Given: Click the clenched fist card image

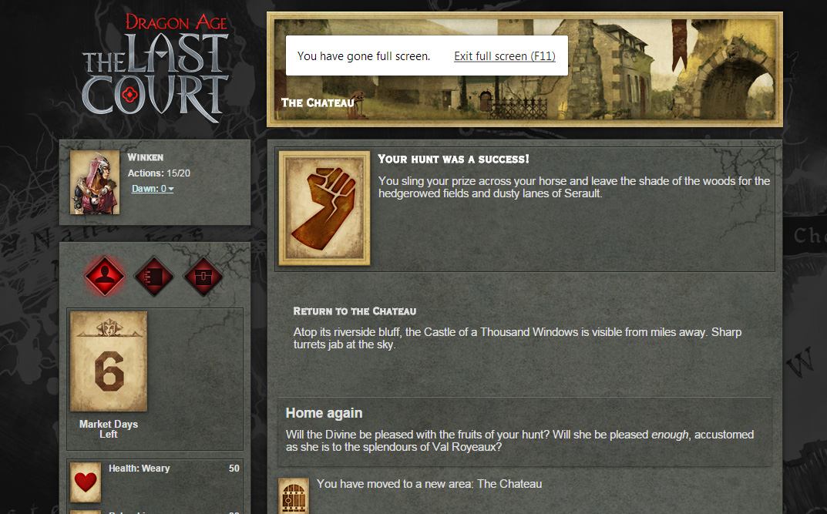Looking at the screenshot, I should (x=324, y=208).
